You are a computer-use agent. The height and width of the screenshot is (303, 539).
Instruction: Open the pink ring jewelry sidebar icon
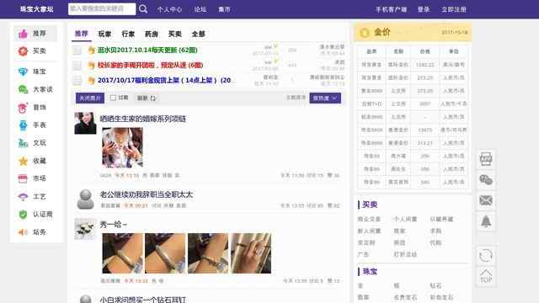click(23, 108)
